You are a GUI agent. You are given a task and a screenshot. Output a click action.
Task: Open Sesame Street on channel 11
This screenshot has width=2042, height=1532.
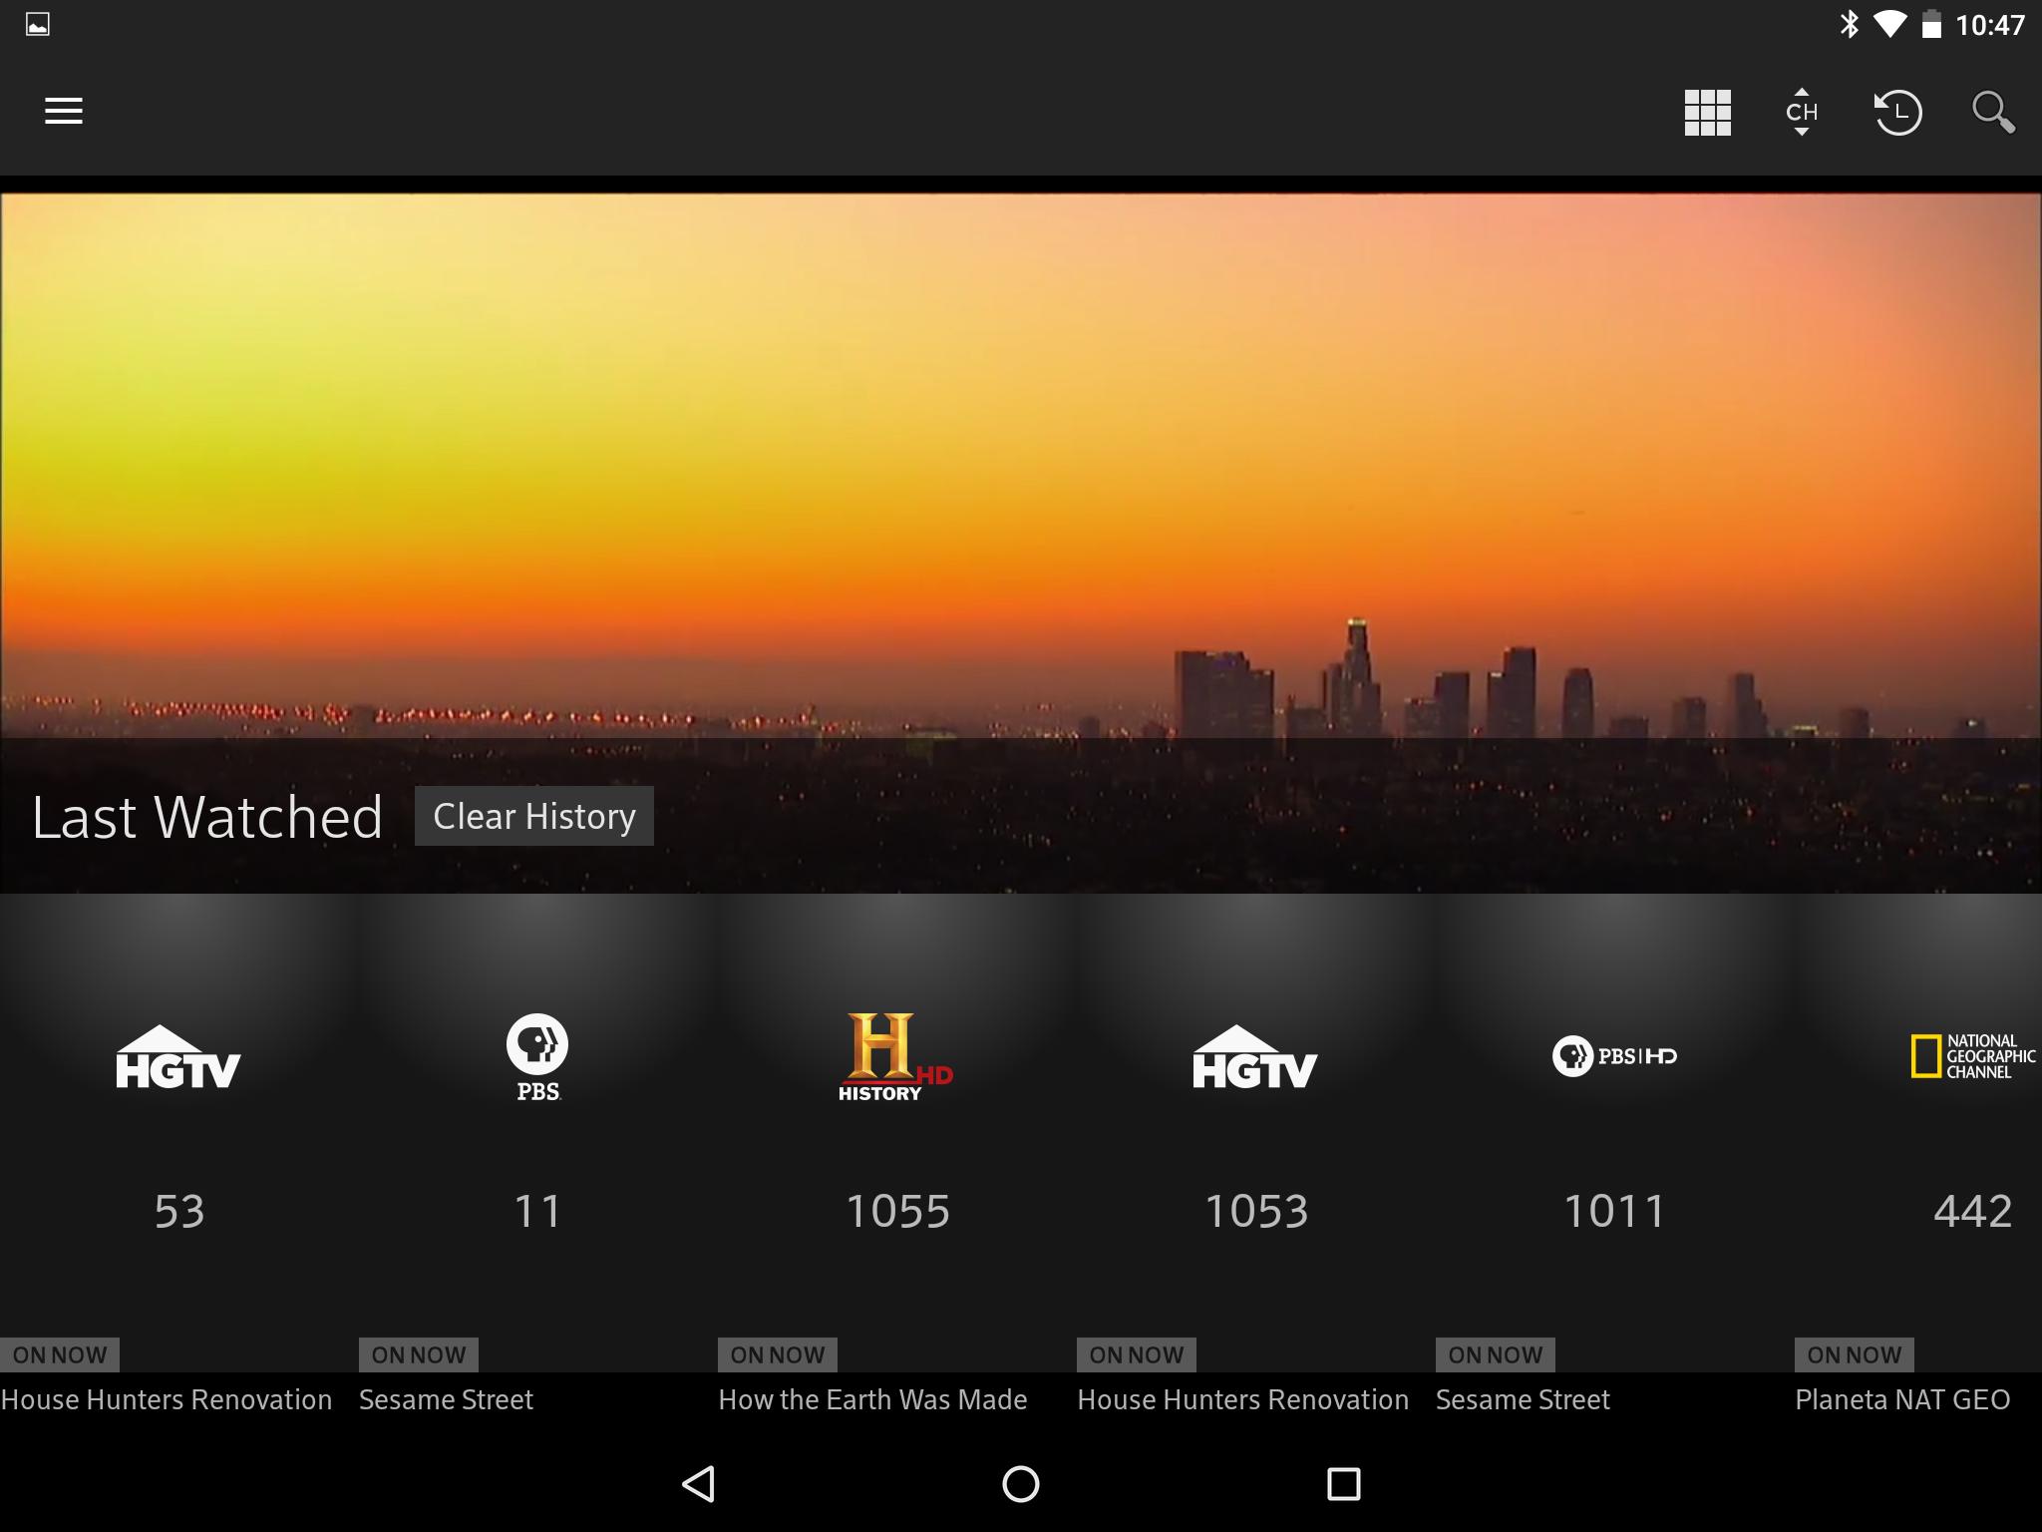pos(446,1399)
